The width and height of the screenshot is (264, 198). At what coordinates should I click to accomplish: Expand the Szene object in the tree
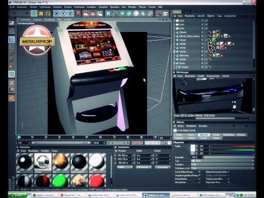point(174,63)
